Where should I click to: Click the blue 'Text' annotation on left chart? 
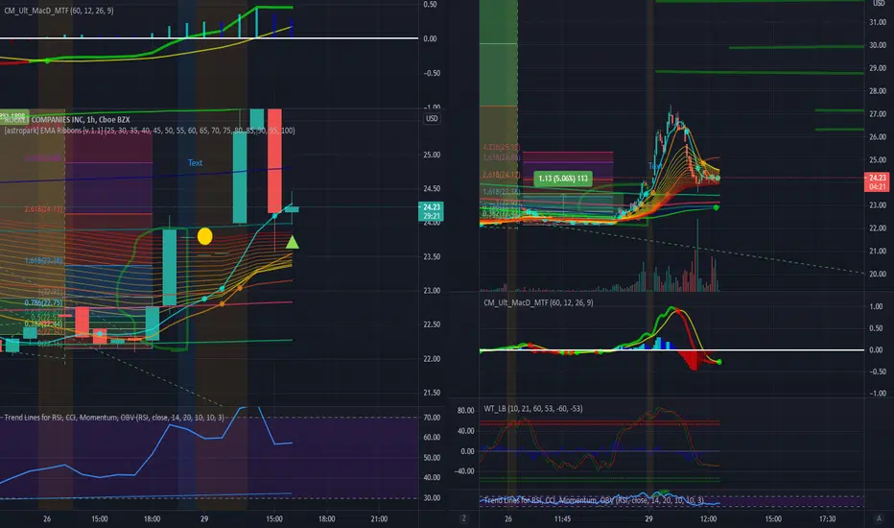pos(195,162)
